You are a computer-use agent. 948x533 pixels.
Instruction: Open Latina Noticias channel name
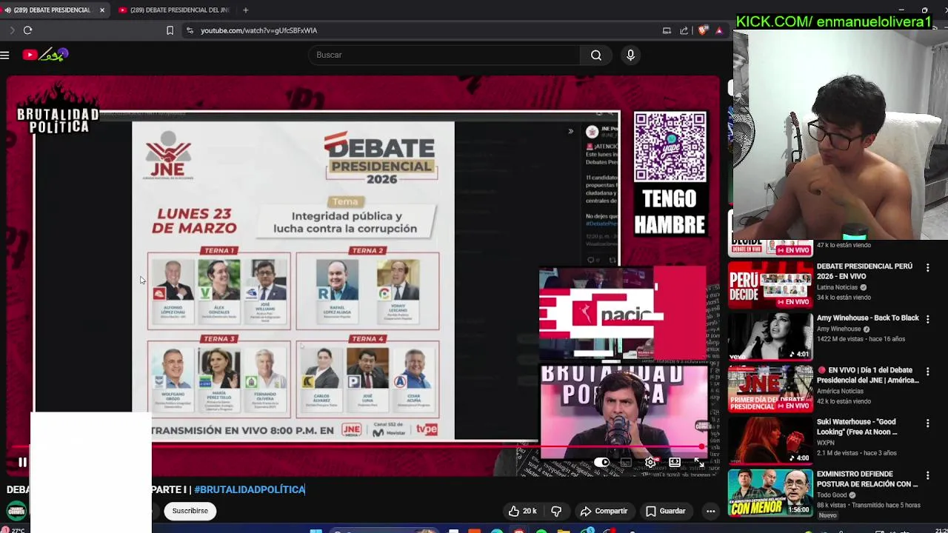pos(837,287)
